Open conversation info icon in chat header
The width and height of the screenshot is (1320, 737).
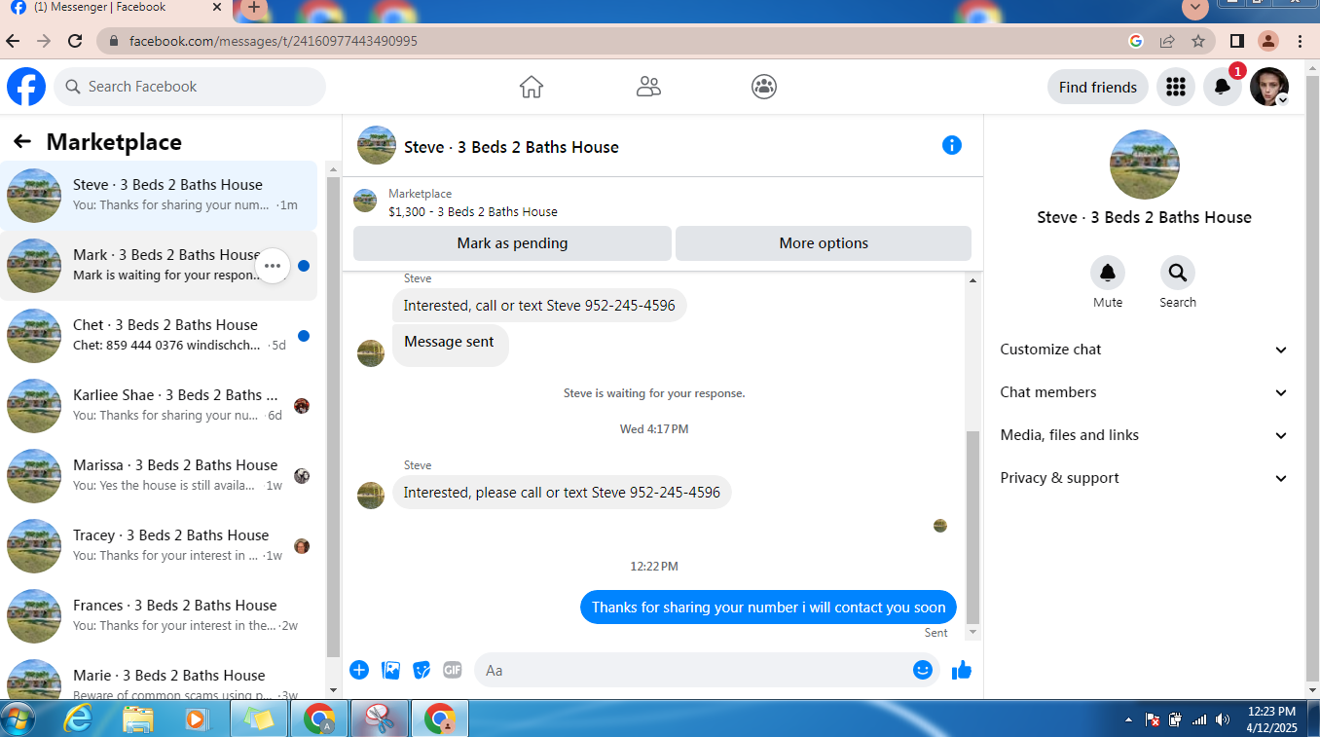[x=952, y=145]
